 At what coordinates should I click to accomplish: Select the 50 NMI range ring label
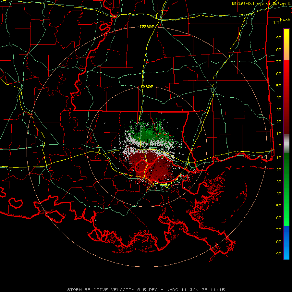[x=147, y=87]
